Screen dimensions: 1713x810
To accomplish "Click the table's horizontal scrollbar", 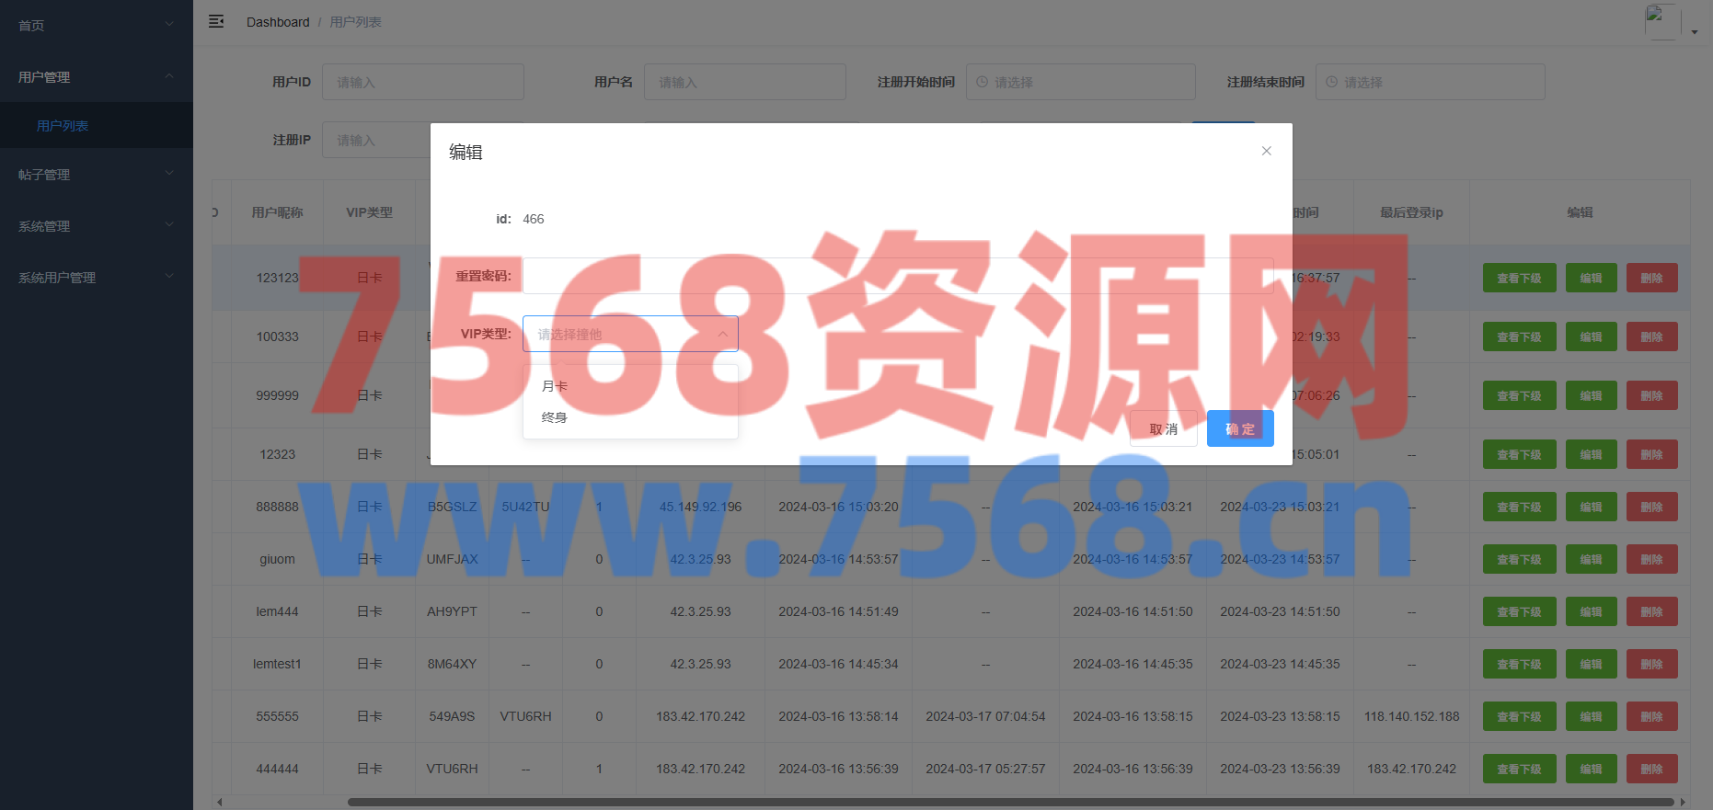I will click(1010, 802).
